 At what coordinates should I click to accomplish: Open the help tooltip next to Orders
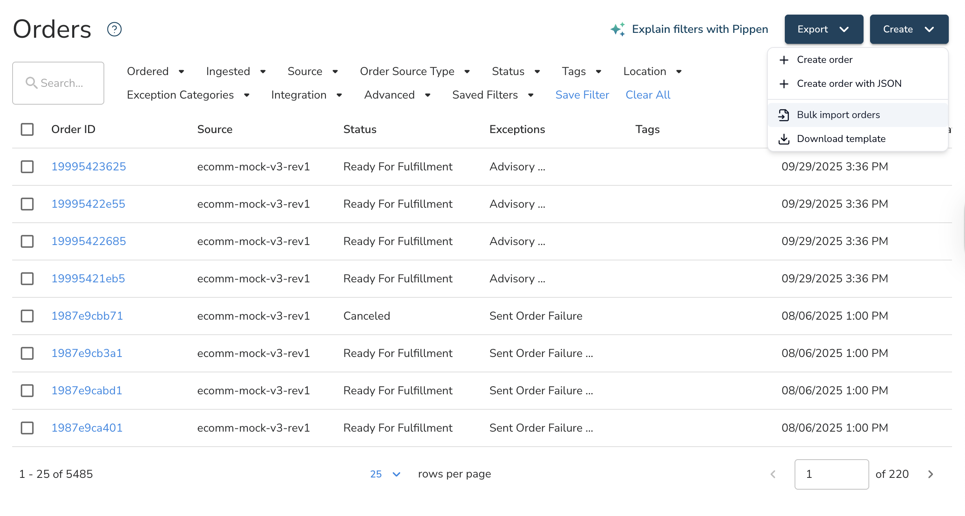click(x=114, y=29)
